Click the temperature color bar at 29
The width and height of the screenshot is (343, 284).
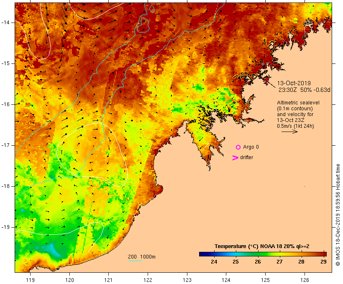click(x=323, y=254)
